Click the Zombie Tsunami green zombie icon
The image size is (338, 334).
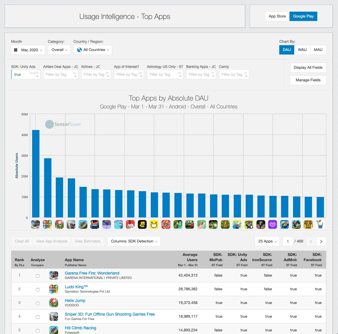click(190, 224)
